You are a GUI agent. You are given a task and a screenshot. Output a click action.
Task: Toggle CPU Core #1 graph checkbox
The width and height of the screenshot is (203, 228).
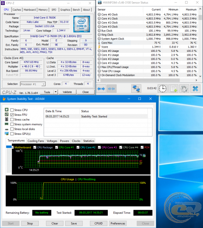(57, 147)
